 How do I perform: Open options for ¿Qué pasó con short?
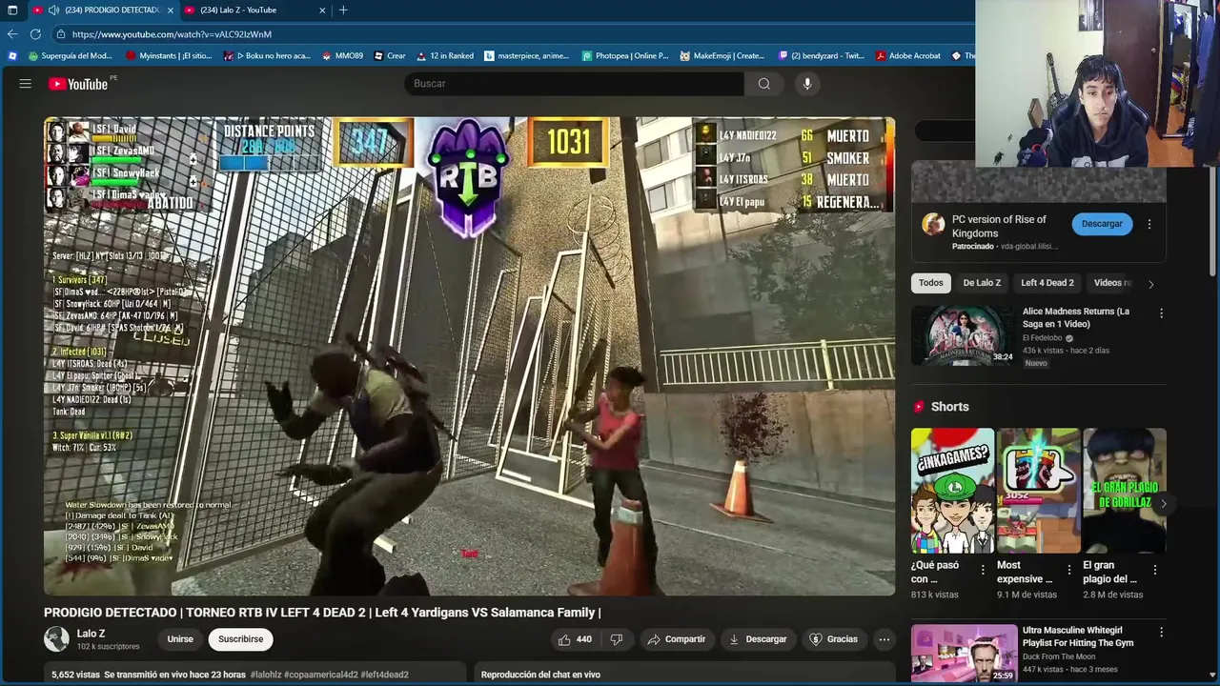tap(983, 570)
